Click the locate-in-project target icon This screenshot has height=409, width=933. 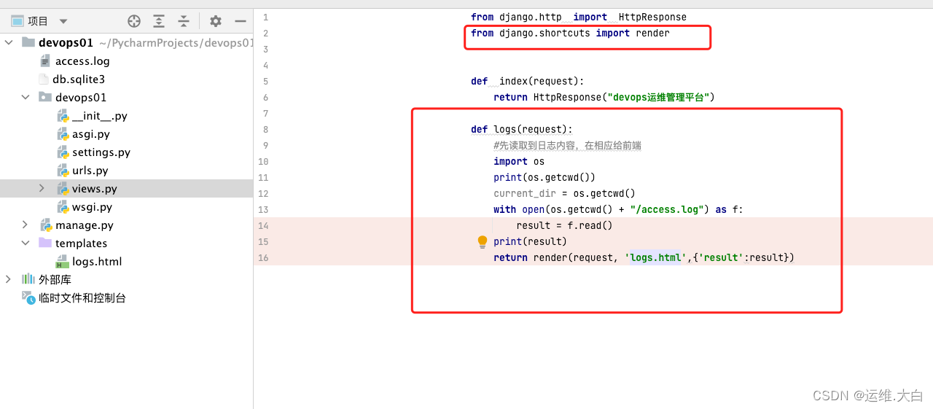(133, 21)
